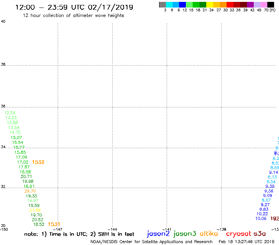Click the cryosat satellite label

click(x=238, y=234)
